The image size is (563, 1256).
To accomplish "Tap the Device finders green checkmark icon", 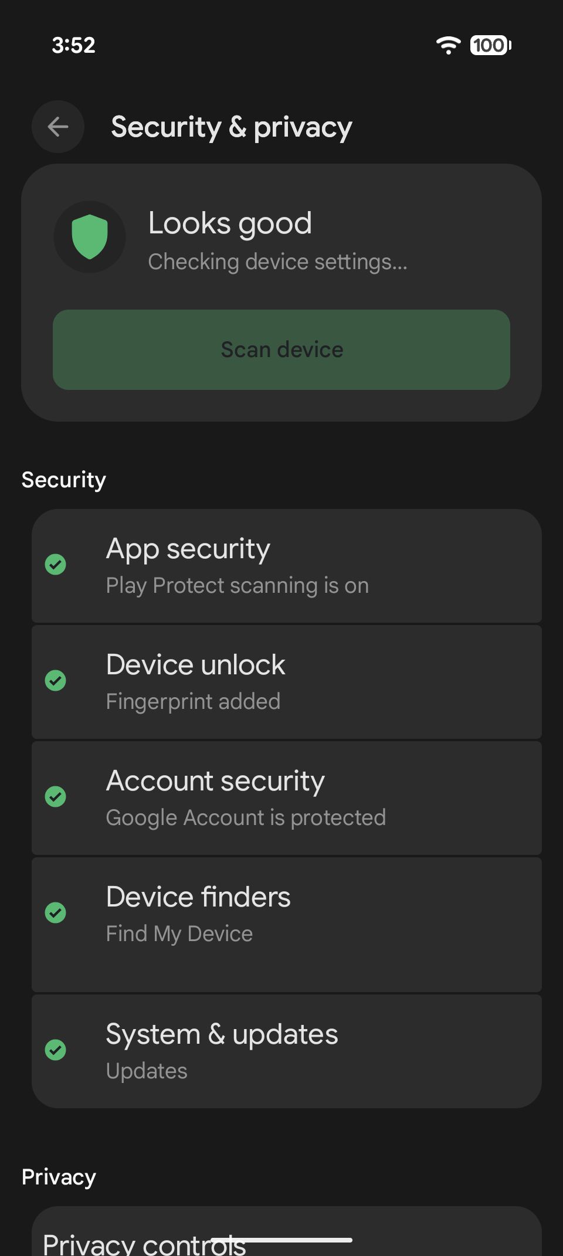I will tap(56, 913).
